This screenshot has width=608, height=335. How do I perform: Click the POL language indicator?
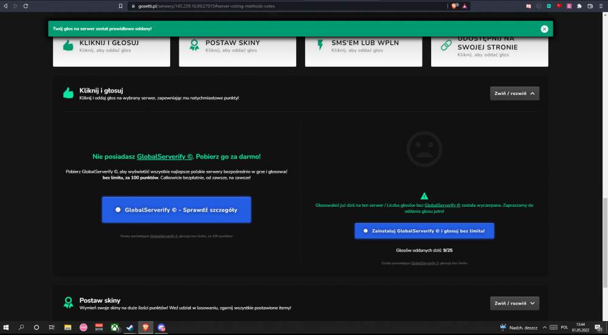[564, 328]
